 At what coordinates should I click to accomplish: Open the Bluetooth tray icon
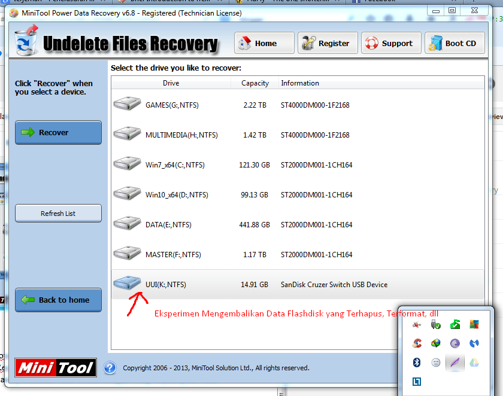tap(416, 363)
